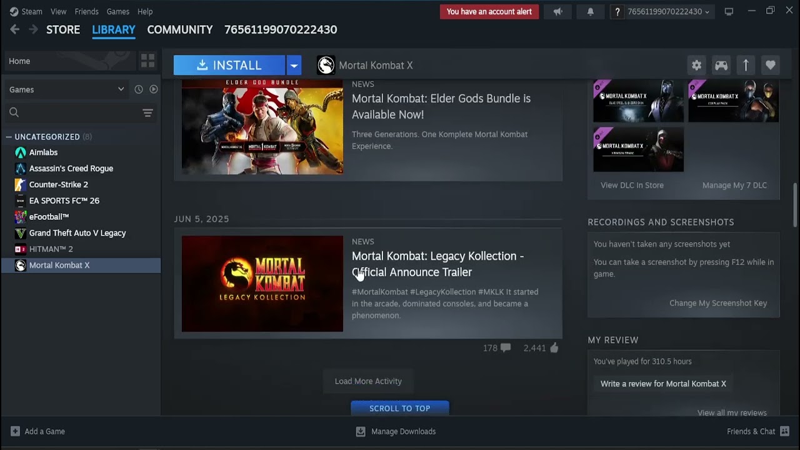Screen dimensions: 800x450
Task: Open Elder Gods Bundle news headline
Action: pyautogui.click(x=441, y=106)
